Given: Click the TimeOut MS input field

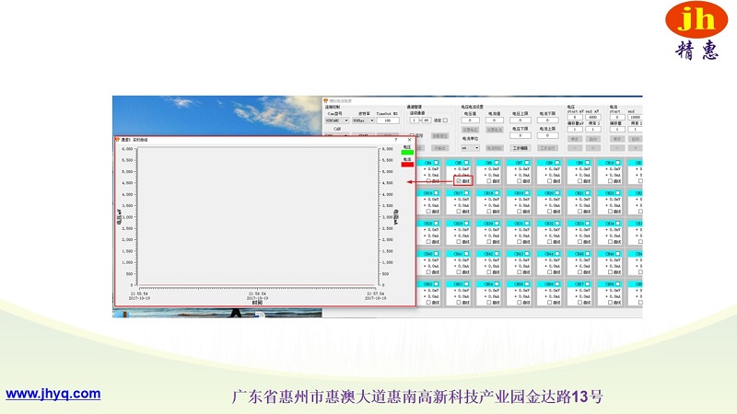Looking at the screenshot, I should pos(389,120).
